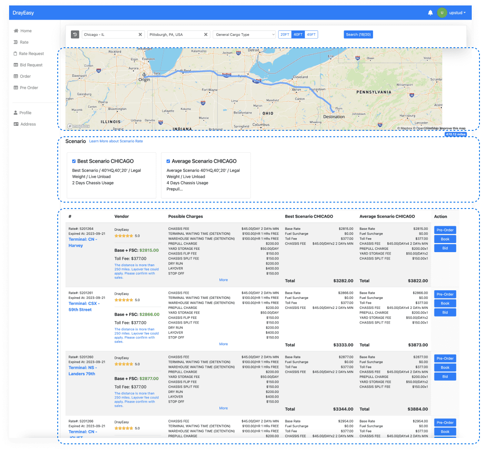Image resolution: width=489 pixels, height=457 pixels.
Task: Toggle Best Scenario CHICAGO checkbox
Action: (74, 161)
